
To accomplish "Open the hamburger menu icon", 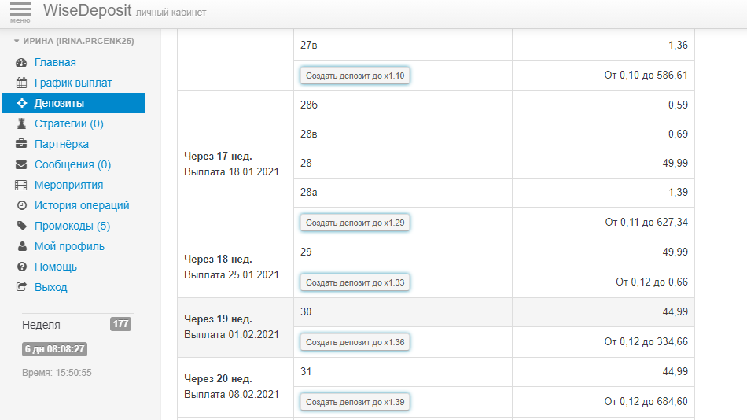I will (x=20, y=11).
